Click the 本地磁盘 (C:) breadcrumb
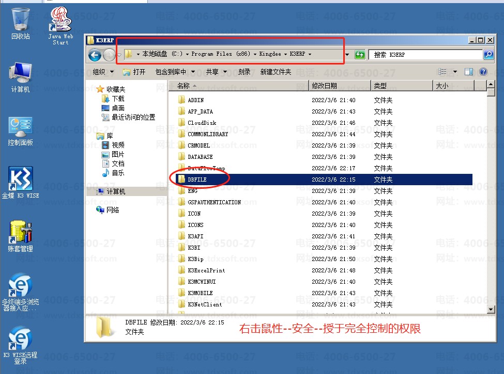 [x=162, y=54]
